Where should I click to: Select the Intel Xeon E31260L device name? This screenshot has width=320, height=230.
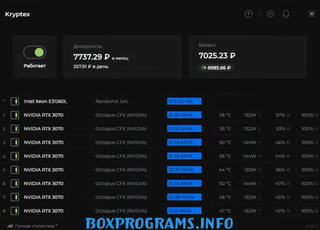[45, 101]
